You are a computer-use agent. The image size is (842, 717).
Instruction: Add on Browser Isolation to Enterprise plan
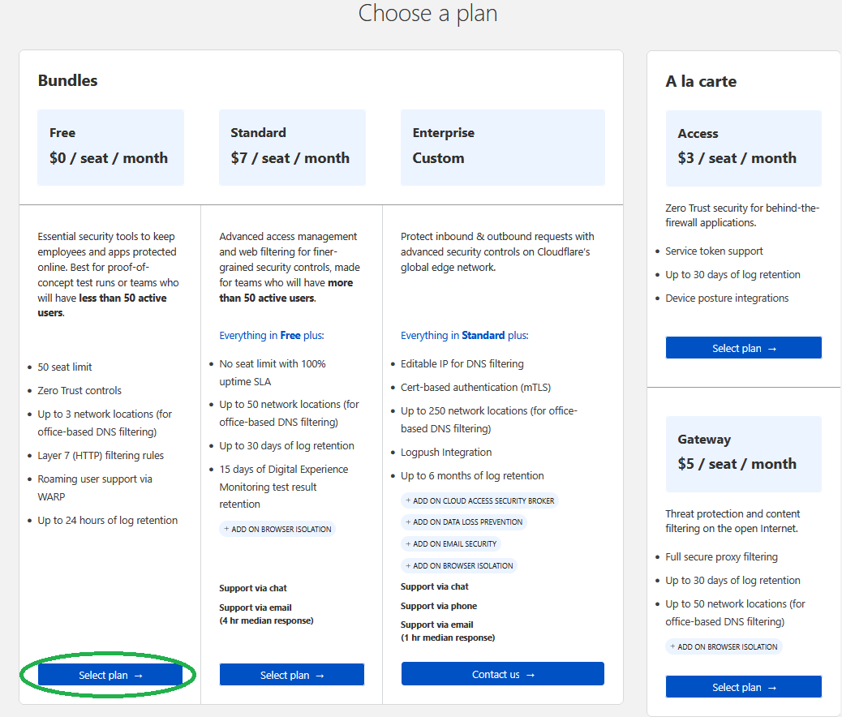[x=458, y=565]
